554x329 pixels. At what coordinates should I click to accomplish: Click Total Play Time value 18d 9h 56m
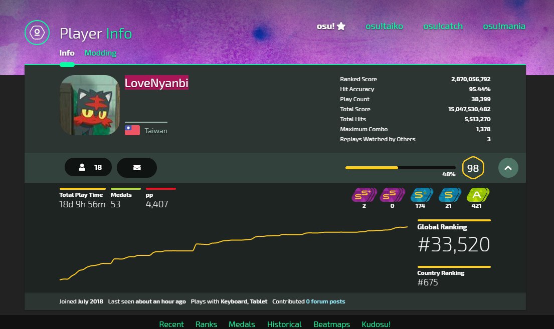[82, 204]
